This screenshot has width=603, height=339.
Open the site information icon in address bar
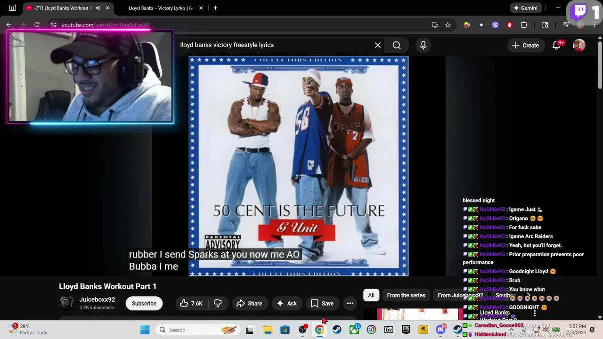coord(53,25)
